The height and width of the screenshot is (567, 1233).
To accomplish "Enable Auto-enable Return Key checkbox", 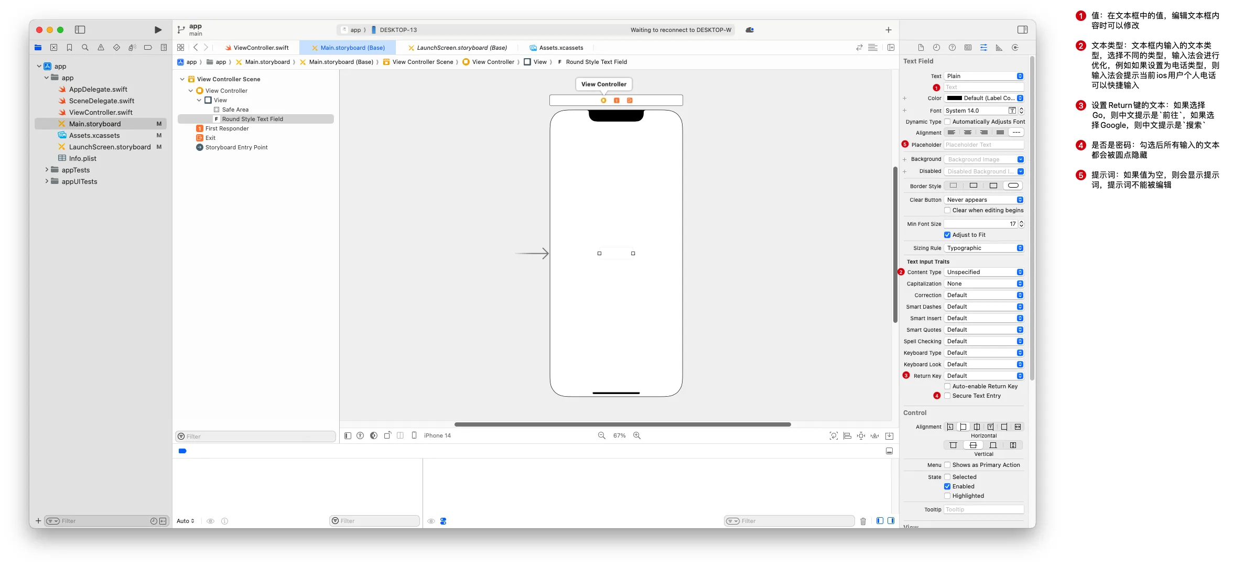I will click(x=947, y=386).
